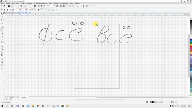Select the Connector line tool
The height and width of the screenshot is (108, 192).
2,49
